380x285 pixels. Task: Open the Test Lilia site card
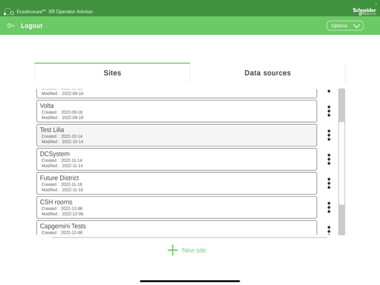click(177, 135)
